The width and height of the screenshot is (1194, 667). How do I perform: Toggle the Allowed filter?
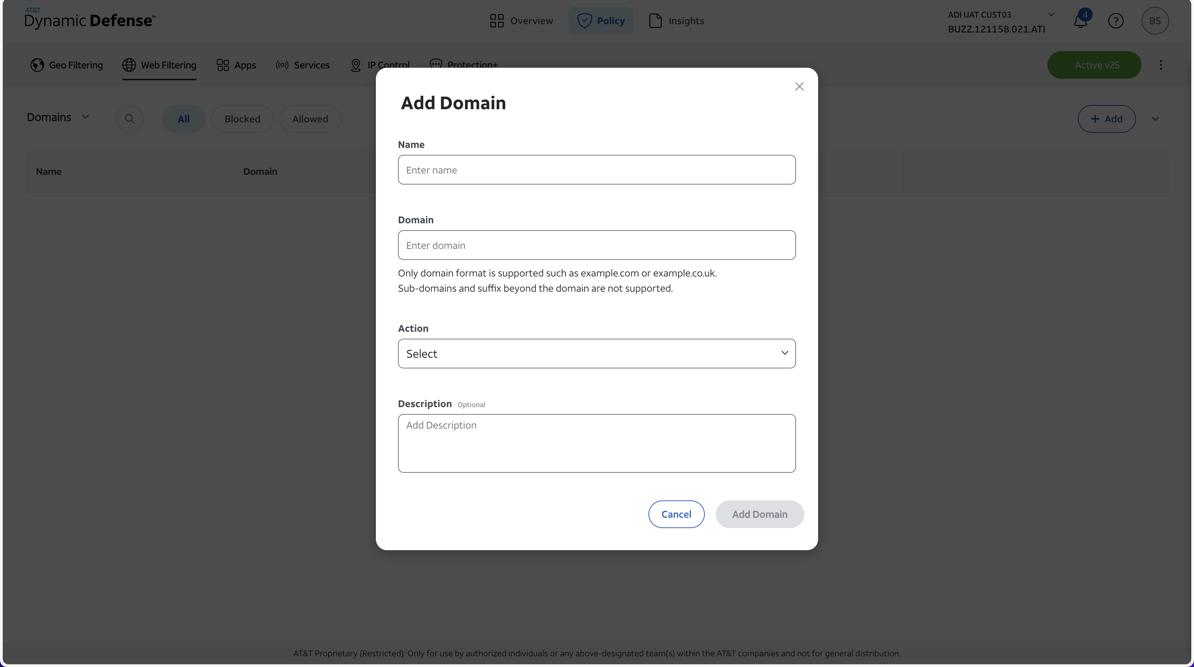point(310,119)
